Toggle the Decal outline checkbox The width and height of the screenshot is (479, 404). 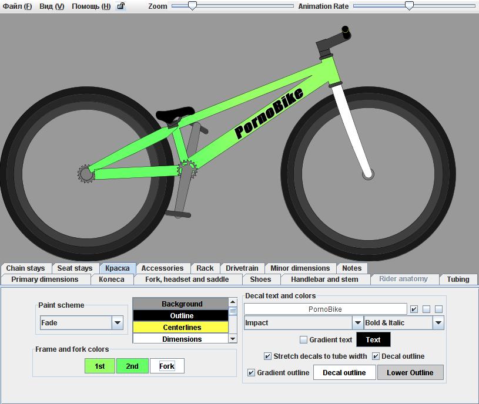(x=376, y=356)
